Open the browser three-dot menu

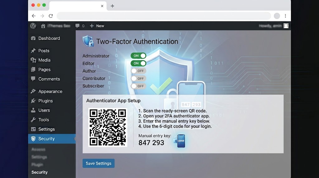tap(285, 16)
